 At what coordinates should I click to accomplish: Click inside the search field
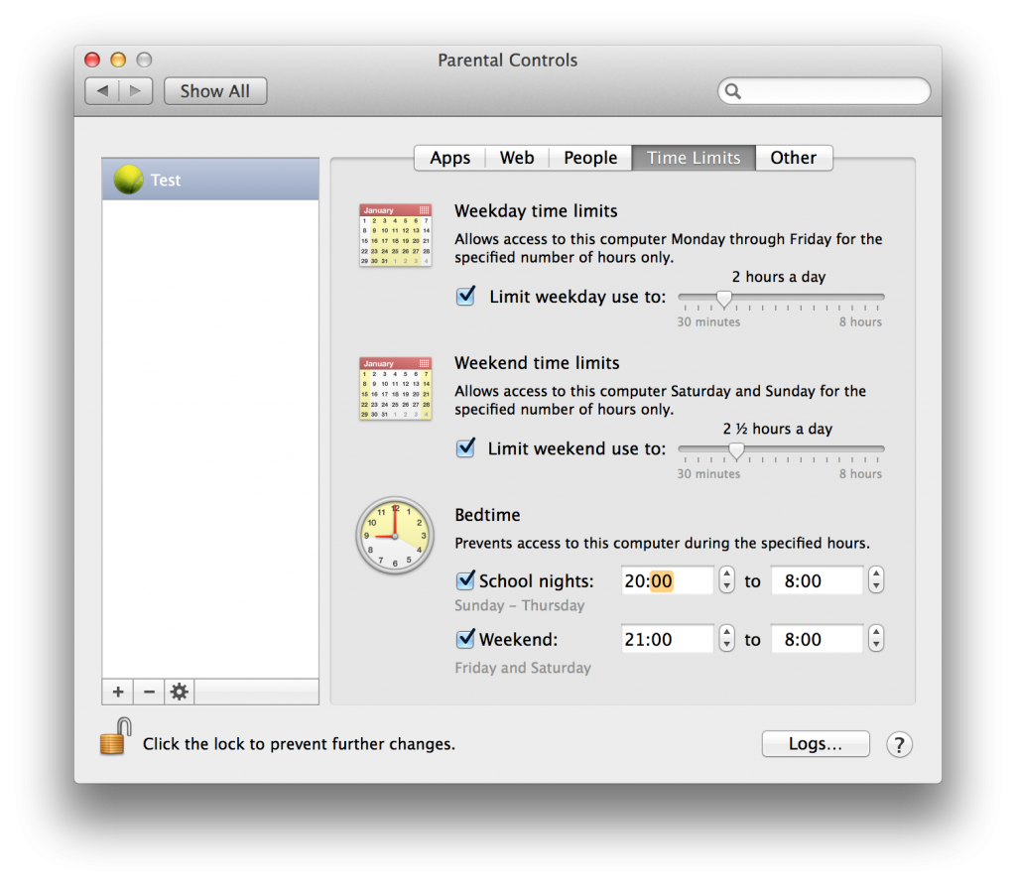coord(825,90)
